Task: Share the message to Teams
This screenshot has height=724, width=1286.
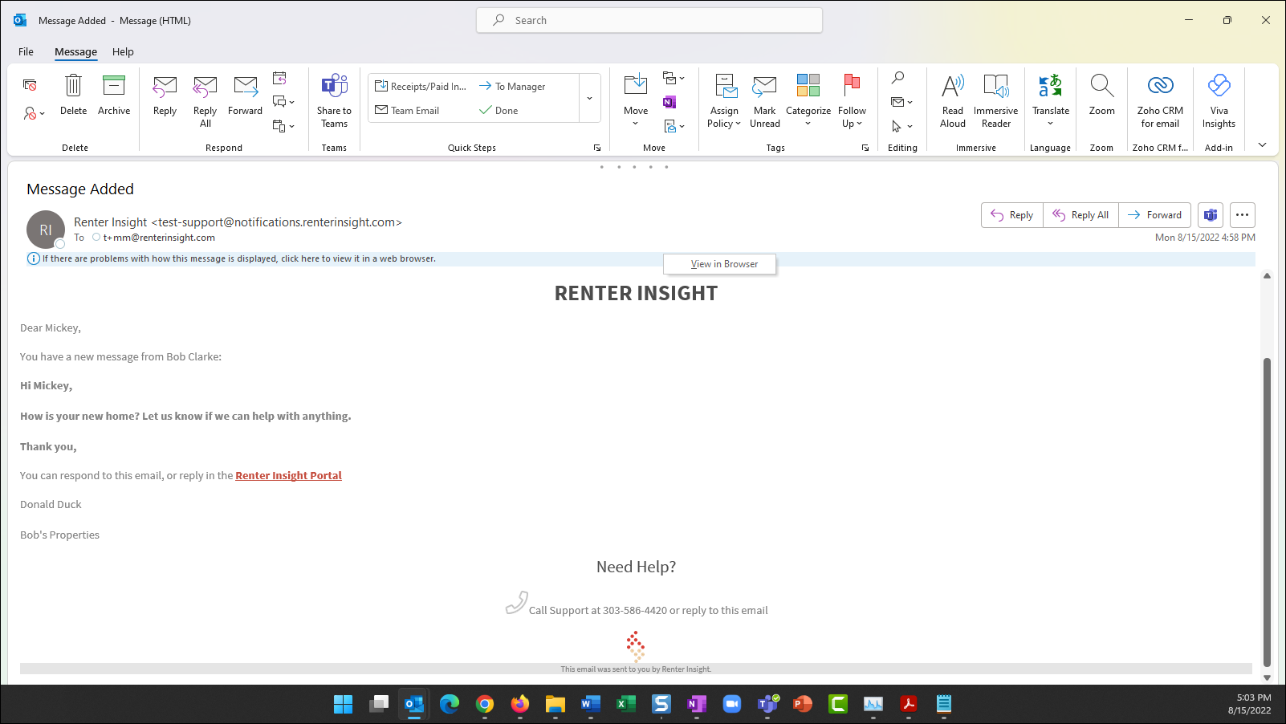Action: click(334, 100)
